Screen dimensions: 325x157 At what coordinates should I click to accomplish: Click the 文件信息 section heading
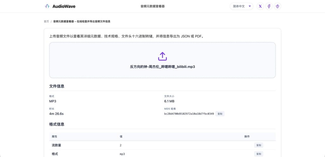57,86
